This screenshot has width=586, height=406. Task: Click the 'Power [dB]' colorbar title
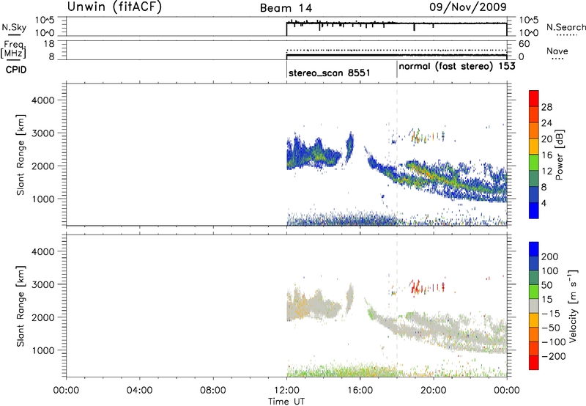tap(560, 155)
